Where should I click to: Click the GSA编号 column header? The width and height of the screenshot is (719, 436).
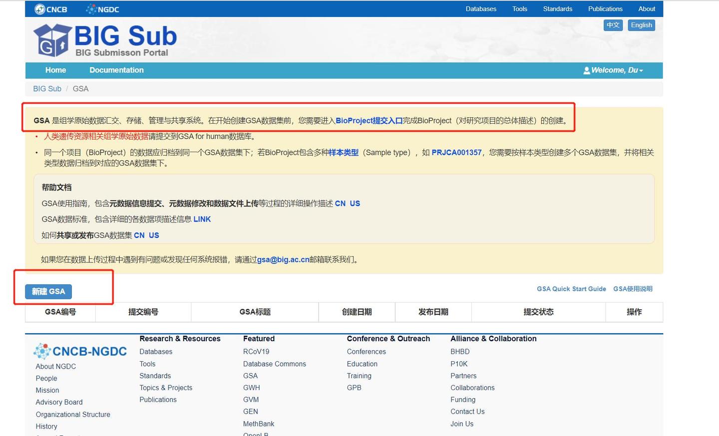tap(60, 312)
